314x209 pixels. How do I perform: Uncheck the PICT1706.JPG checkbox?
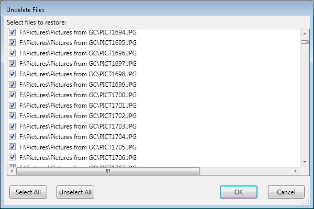[x=12, y=157]
